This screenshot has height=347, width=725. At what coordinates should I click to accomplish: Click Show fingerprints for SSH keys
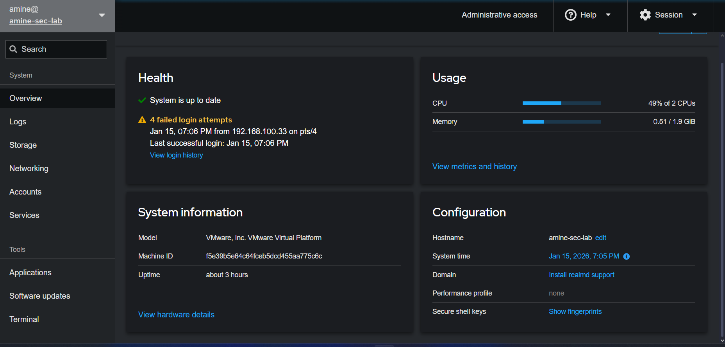click(x=575, y=312)
